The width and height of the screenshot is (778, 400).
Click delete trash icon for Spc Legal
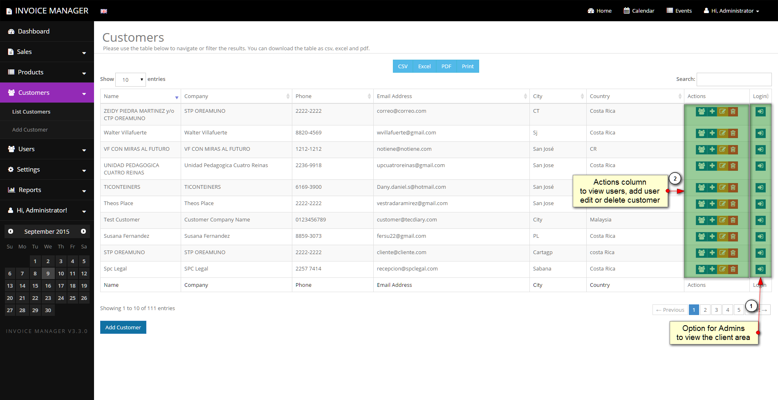(x=733, y=269)
